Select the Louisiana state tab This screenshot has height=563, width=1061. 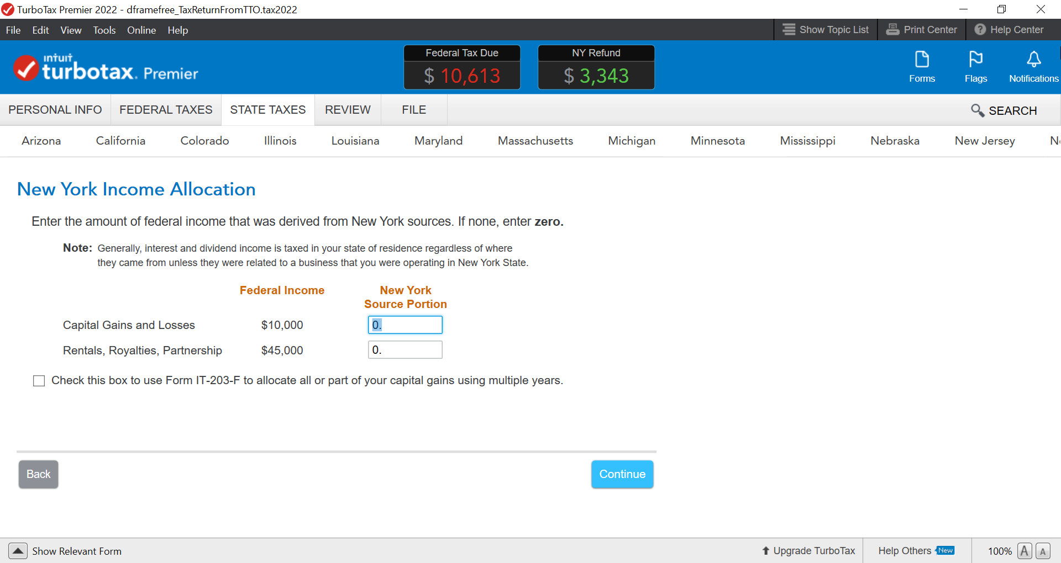[x=355, y=141]
